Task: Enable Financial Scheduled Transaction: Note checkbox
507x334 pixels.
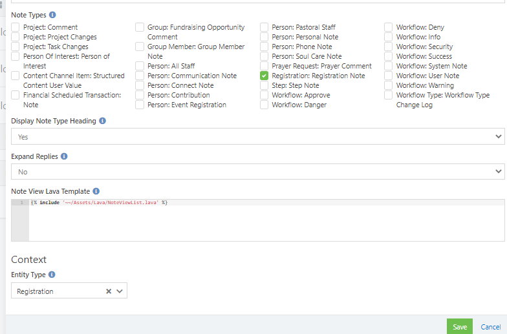Action: 16,95
